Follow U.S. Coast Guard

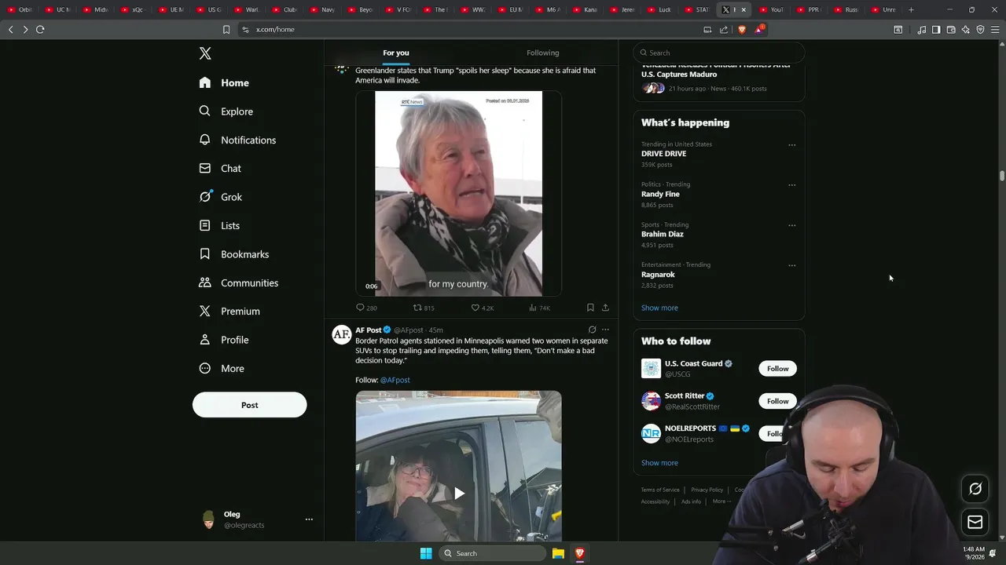click(777, 369)
